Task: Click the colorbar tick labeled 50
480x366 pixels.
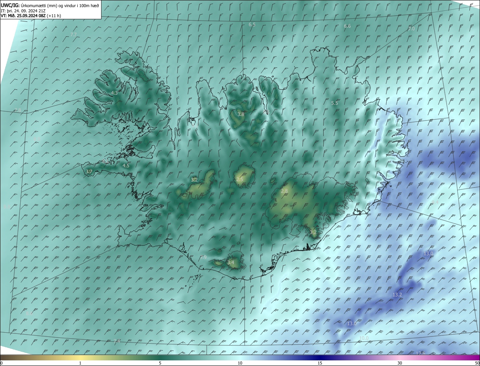Action: pos(477,363)
